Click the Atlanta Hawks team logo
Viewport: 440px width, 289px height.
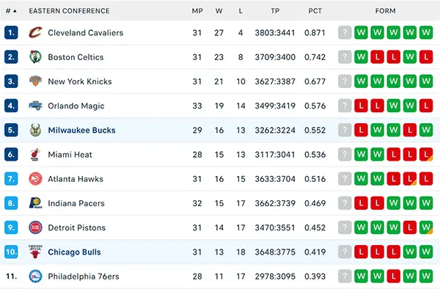36,179
